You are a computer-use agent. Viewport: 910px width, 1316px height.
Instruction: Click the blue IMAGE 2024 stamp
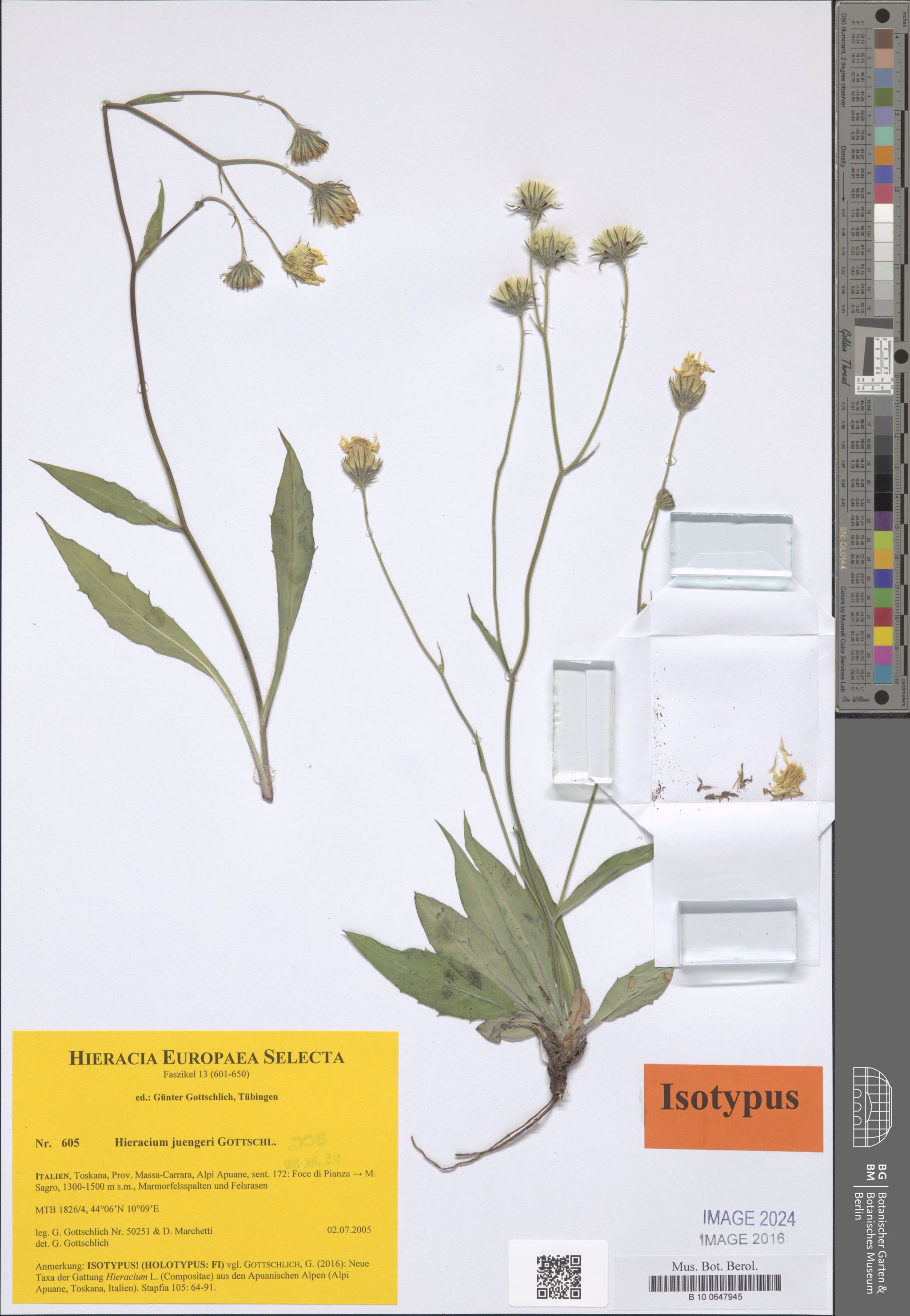point(749,1219)
